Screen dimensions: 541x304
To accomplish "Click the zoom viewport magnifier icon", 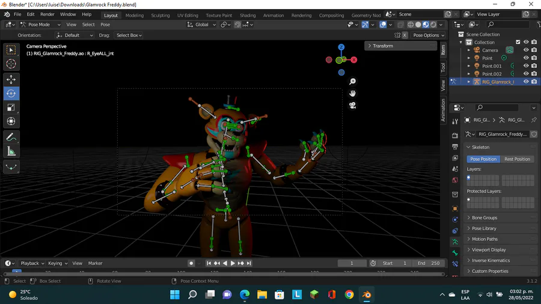I will pos(352,81).
